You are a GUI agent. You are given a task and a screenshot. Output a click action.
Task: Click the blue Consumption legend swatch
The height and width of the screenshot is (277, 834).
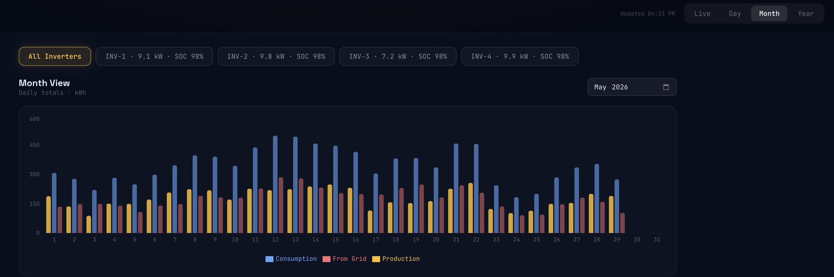[269, 259]
